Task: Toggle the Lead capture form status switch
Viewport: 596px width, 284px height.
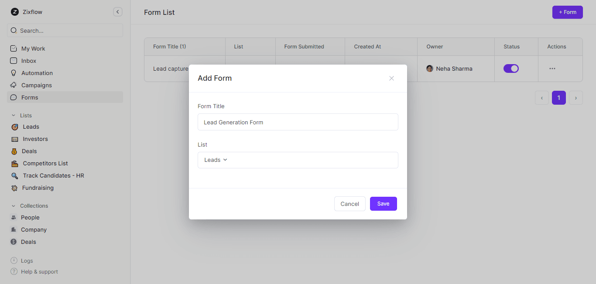Action: [x=511, y=68]
